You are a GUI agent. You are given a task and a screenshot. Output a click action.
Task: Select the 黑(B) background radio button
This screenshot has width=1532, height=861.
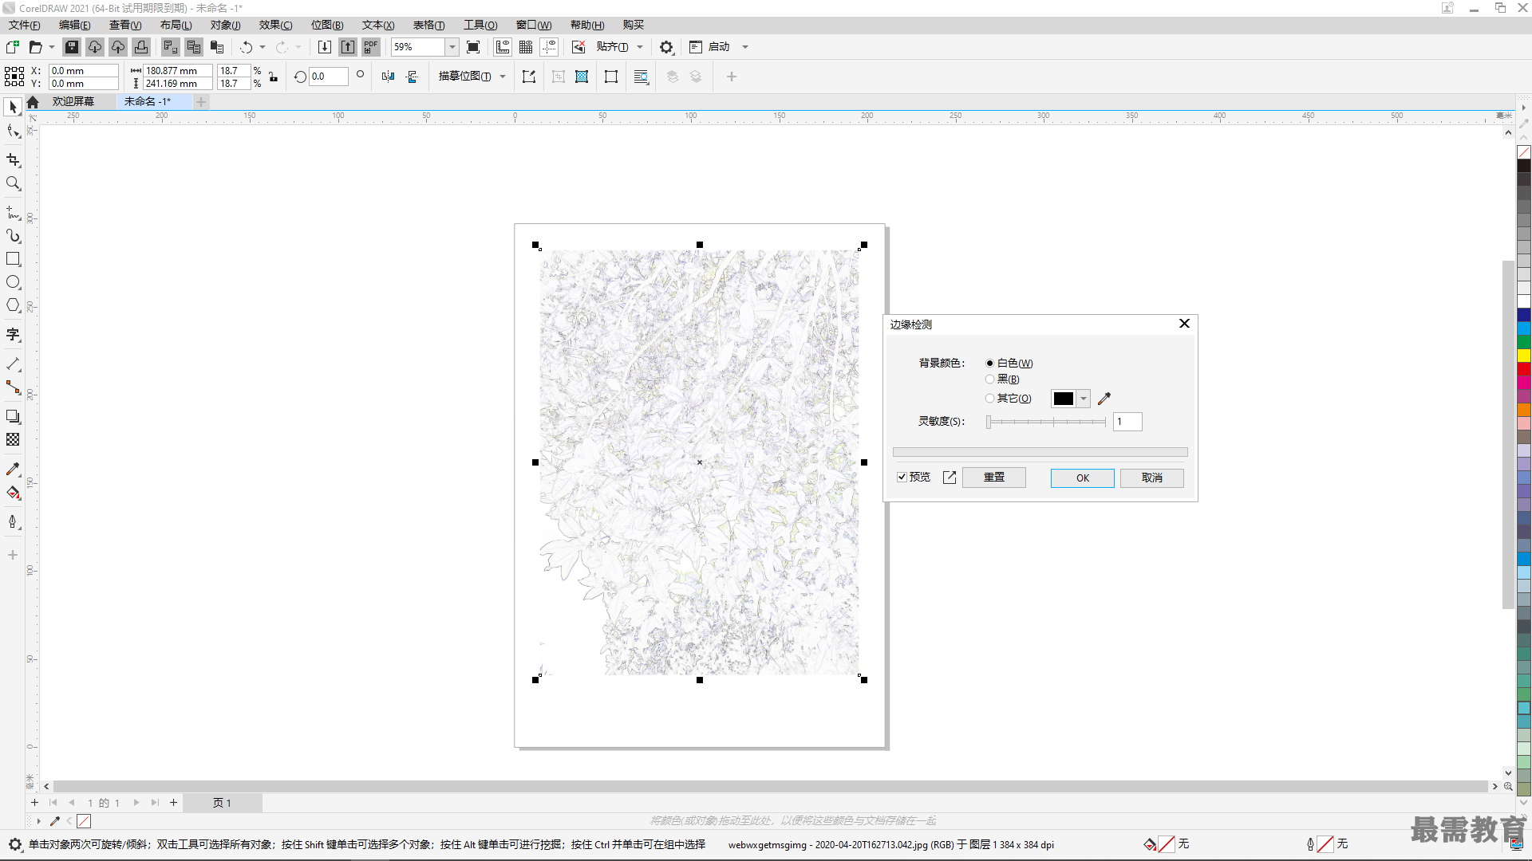pos(989,379)
